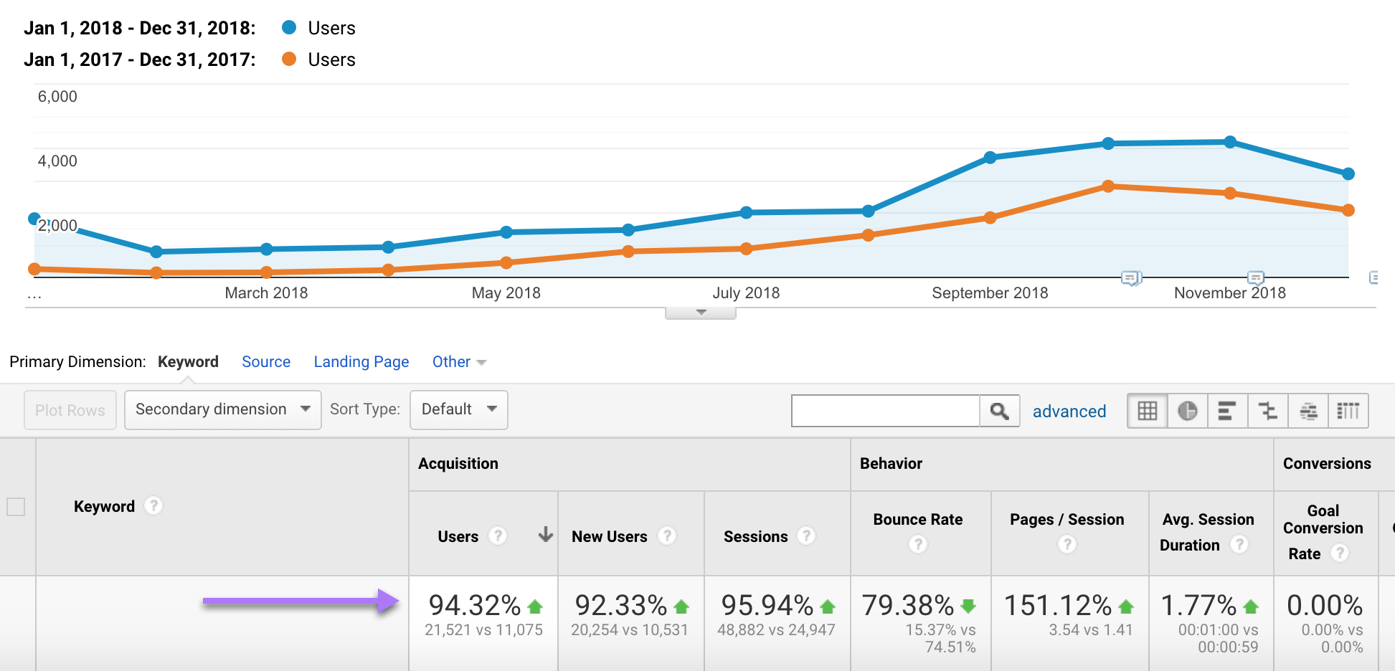Switch to the Landing Page dimension
This screenshot has width=1395, height=671.
[x=361, y=361]
